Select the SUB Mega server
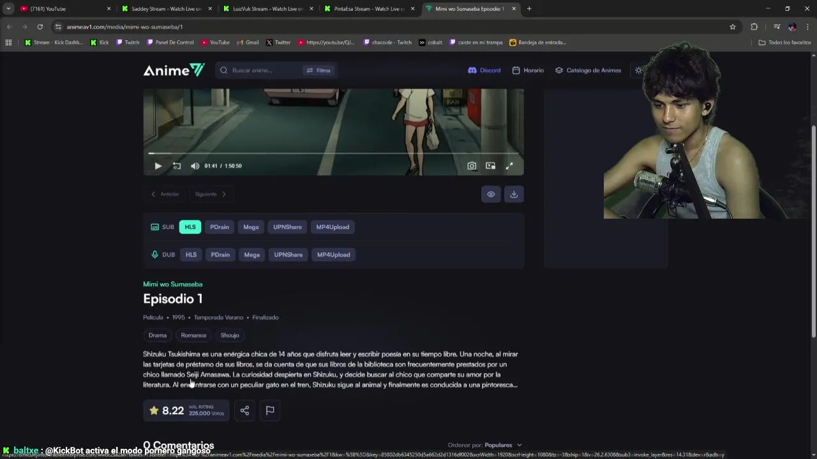817x459 pixels. coord(251,227)
